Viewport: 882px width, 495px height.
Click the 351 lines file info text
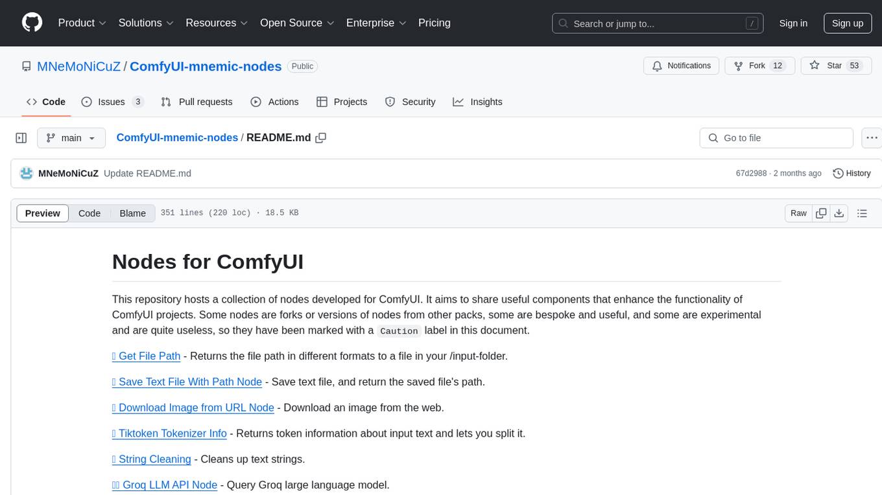point(230,213)
